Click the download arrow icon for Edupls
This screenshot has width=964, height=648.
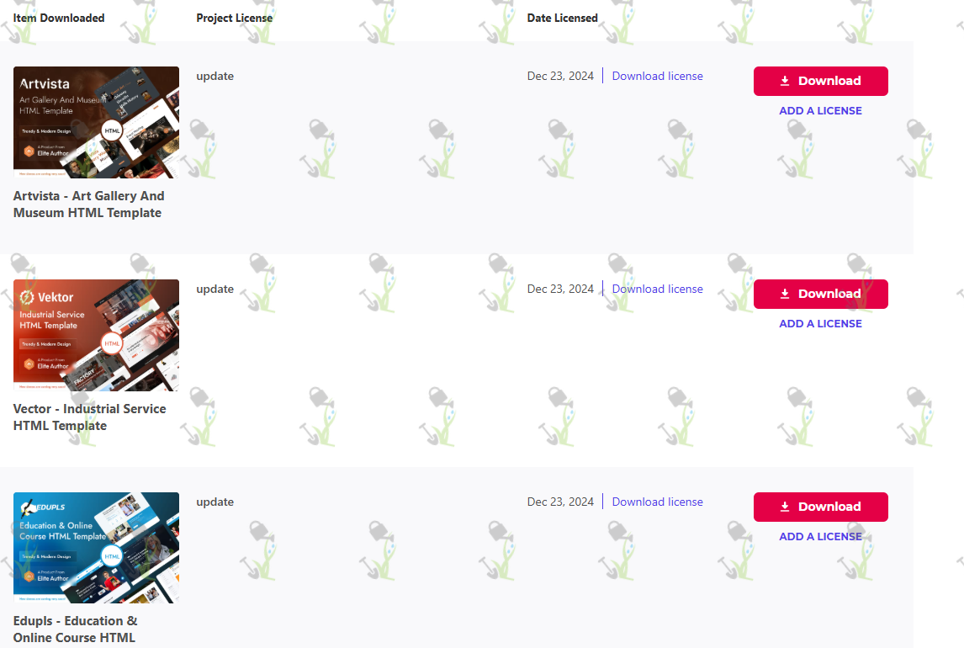click(x=785, y=507)
